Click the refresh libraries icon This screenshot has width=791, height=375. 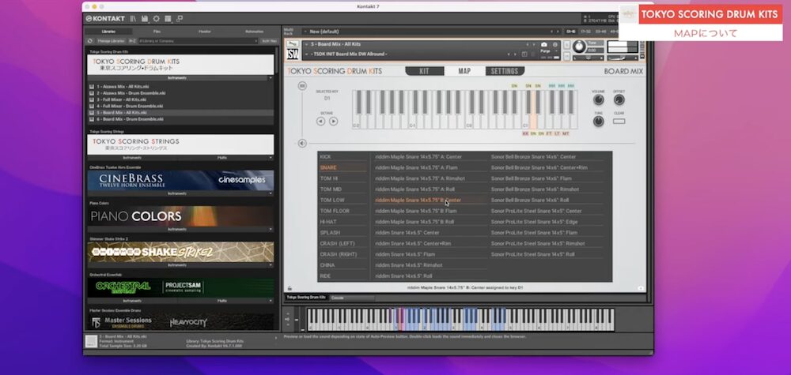[90, 41]
